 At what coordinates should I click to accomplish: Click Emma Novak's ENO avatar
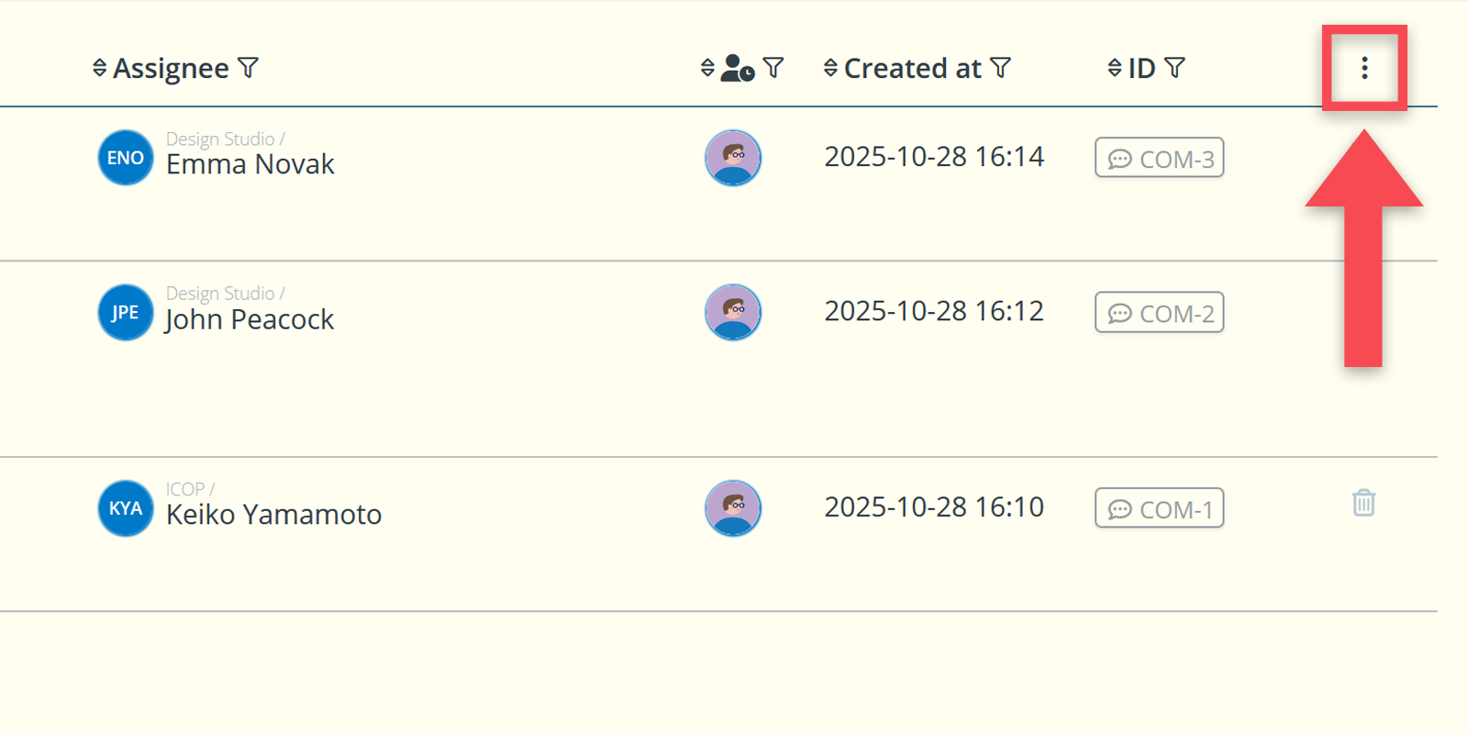click(x=126, y=158)
